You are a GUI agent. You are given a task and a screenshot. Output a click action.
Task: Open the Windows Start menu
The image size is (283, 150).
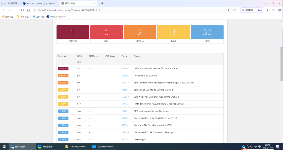click(x=4, y=147)
